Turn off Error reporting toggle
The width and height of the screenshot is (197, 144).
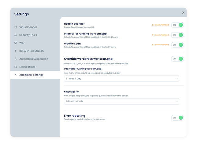tap(177, 118)
